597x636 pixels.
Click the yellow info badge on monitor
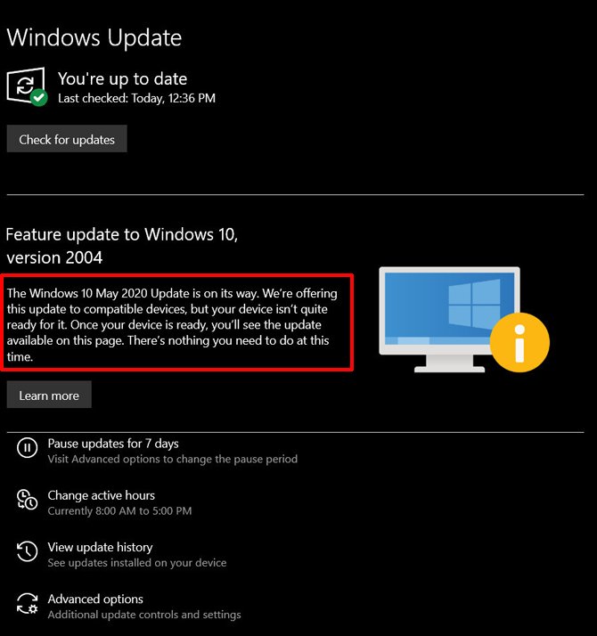[x=519, y=343]
